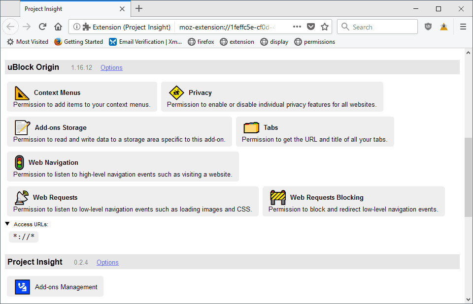Image resolution: width=473 pixels, height=304 pixels.
Task: Open the firefox bookmark
Action: 201,42
